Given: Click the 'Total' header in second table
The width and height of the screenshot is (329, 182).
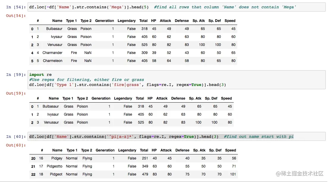Looking at the screenshot, I should 140,98.
